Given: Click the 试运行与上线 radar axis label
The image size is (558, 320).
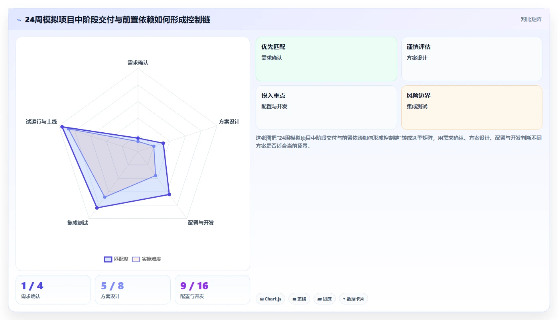Looking at the screenshot, I should tap(41, 122).
